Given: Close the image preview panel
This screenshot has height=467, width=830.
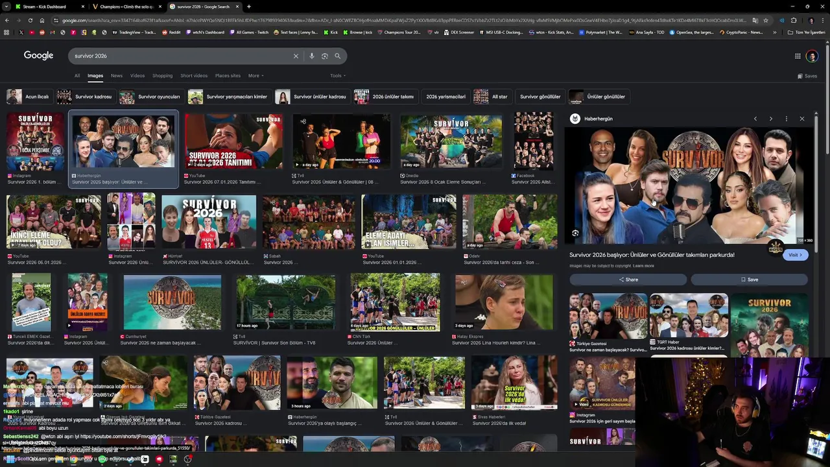Looking at the screenshot, I should pos(801,119).
